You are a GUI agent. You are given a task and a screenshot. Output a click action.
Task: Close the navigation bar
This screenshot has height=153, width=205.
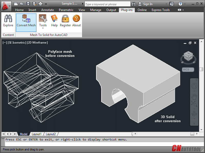click(197, 80)
